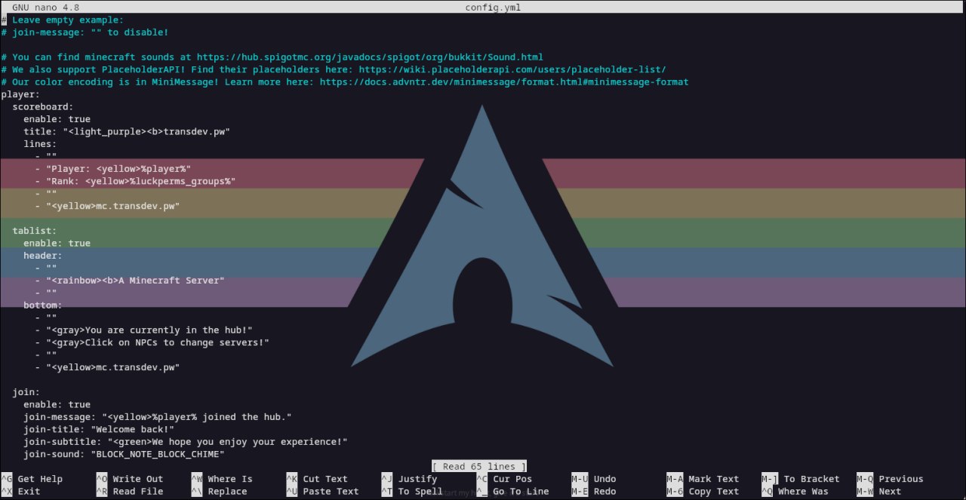Click the Write Out shortcut label
The image size is (966, 500).
(x=137, y=479)
